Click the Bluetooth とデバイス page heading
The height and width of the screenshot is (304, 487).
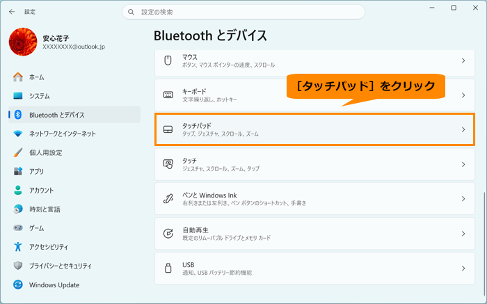point(210,35)
